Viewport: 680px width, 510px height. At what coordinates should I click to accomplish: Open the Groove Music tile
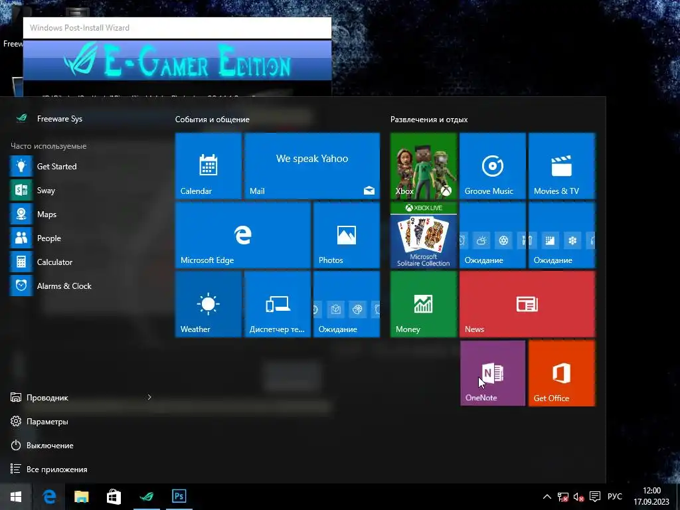coord(493,166)
